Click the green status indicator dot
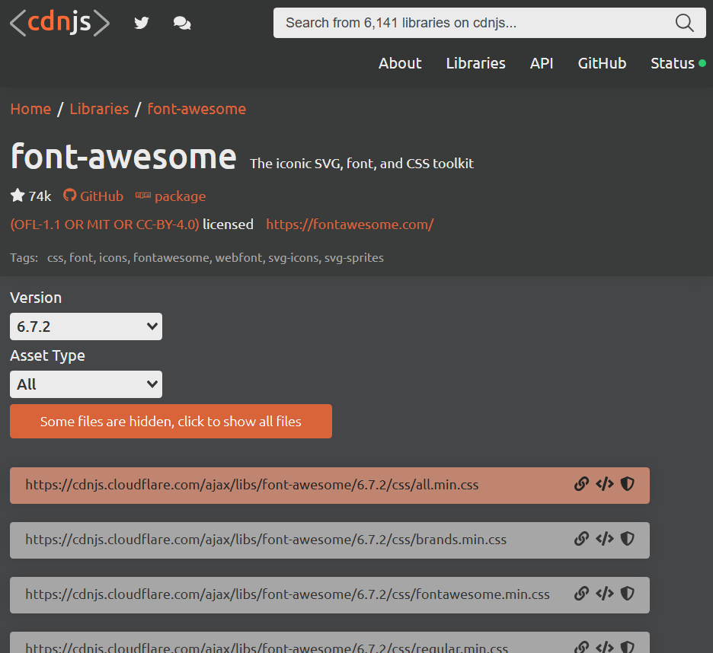713x653 pixels. click(x=702, y=63)
